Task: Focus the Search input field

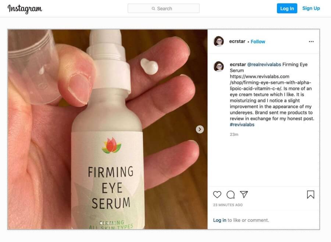Action: 164,8
